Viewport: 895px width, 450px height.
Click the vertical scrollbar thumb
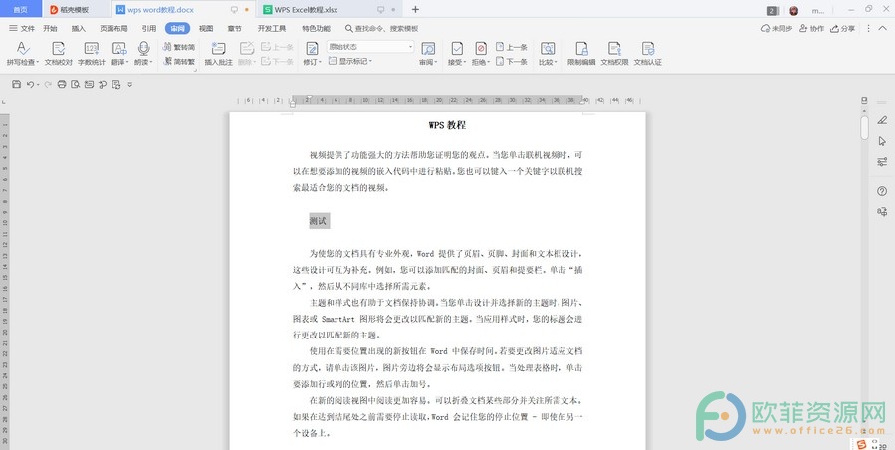(865, 127)
